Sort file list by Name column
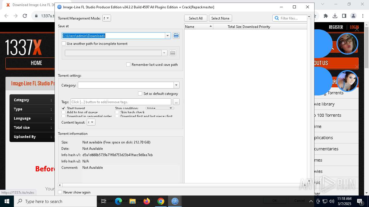369x207 pixels. click(199, 26)
